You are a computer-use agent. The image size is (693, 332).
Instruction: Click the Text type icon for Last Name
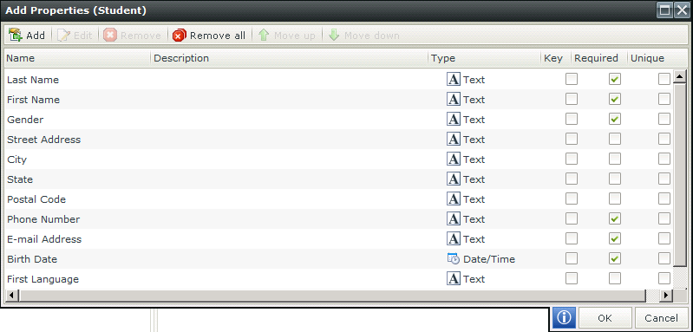[454, 80]
